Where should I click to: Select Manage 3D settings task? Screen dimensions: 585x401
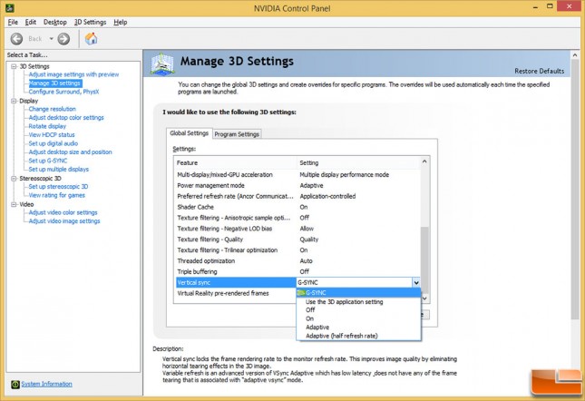click(54, 83)
